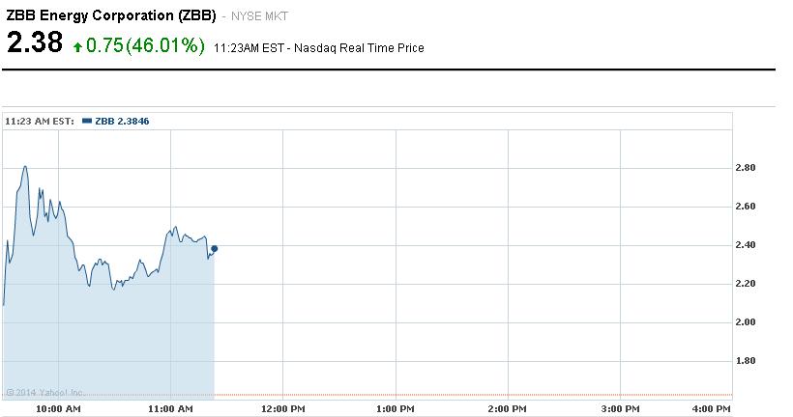Click the 2.80 price axis label
The image size is (793, 417).
pyautogui.click(x=746, y=168)
